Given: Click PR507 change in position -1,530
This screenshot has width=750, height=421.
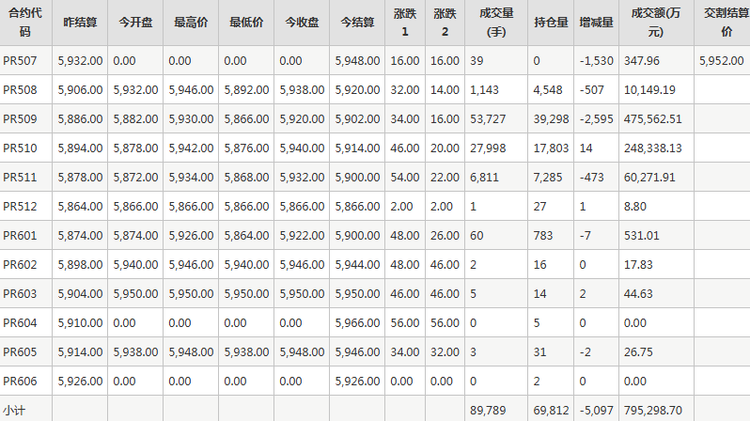Looking at the screenshot, I should [597, 61].
